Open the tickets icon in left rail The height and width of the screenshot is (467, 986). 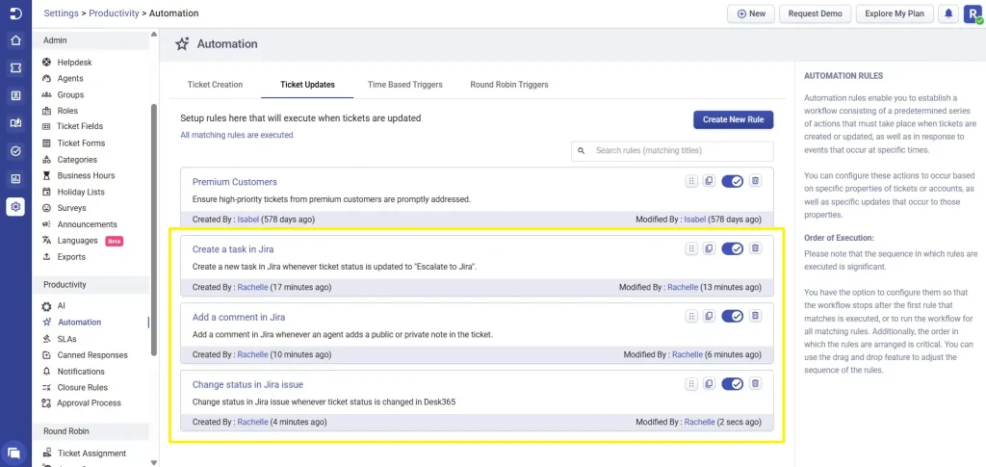(x=15, y=68)
